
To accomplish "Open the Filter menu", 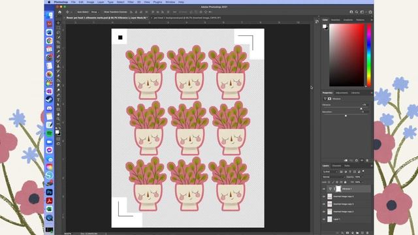I will pos(131,2).
